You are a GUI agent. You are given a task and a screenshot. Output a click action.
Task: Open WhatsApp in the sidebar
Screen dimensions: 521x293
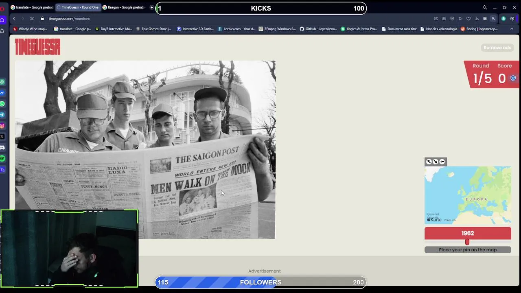click(2, 104)
